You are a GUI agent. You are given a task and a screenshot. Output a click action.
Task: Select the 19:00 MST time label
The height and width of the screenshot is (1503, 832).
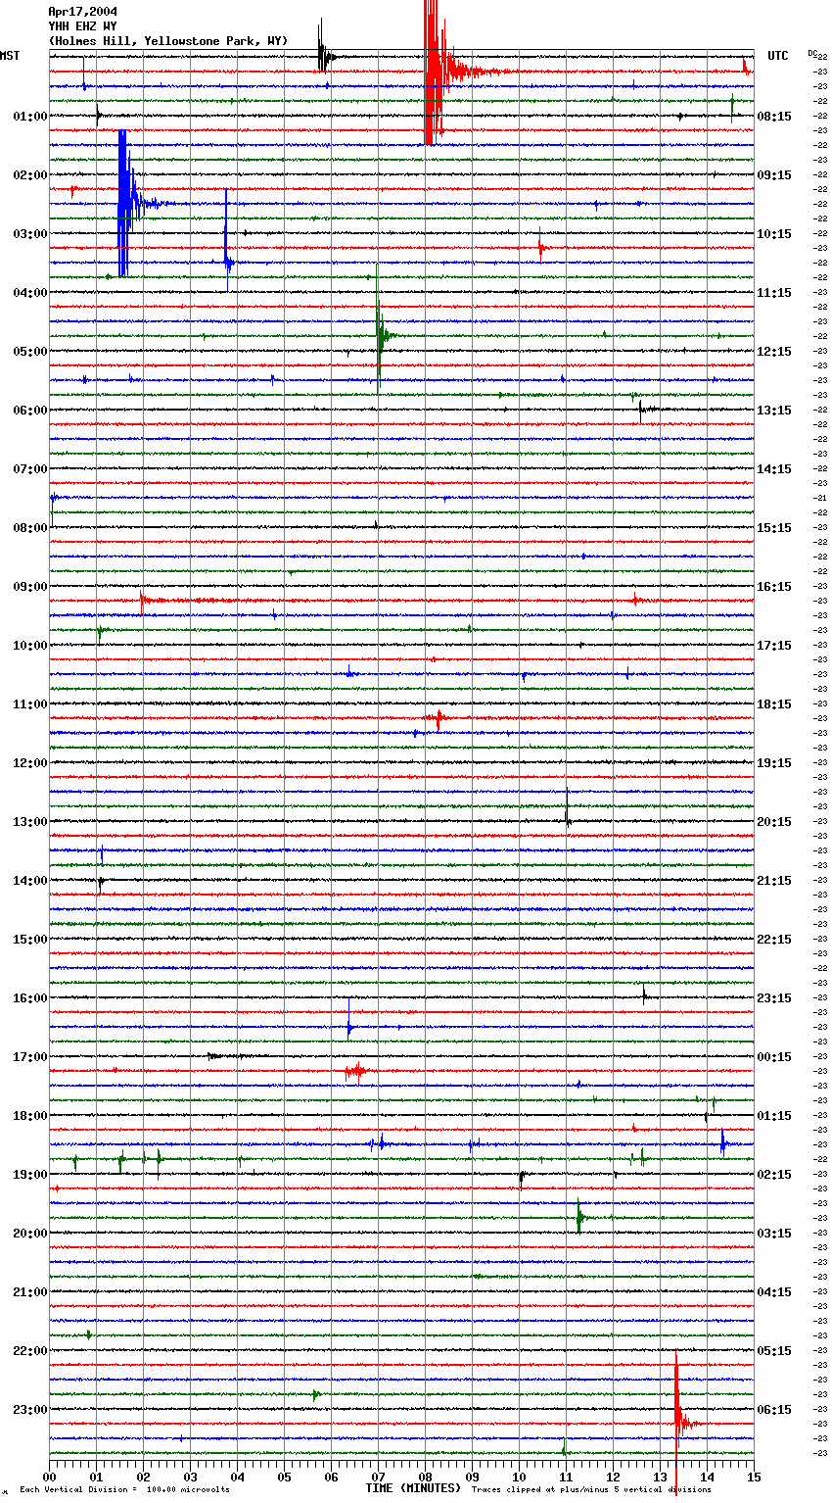[x=30, y=1175]
